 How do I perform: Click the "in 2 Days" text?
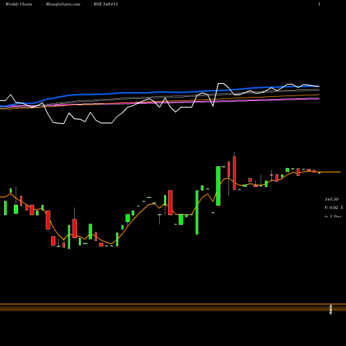[x=333, y=216]
